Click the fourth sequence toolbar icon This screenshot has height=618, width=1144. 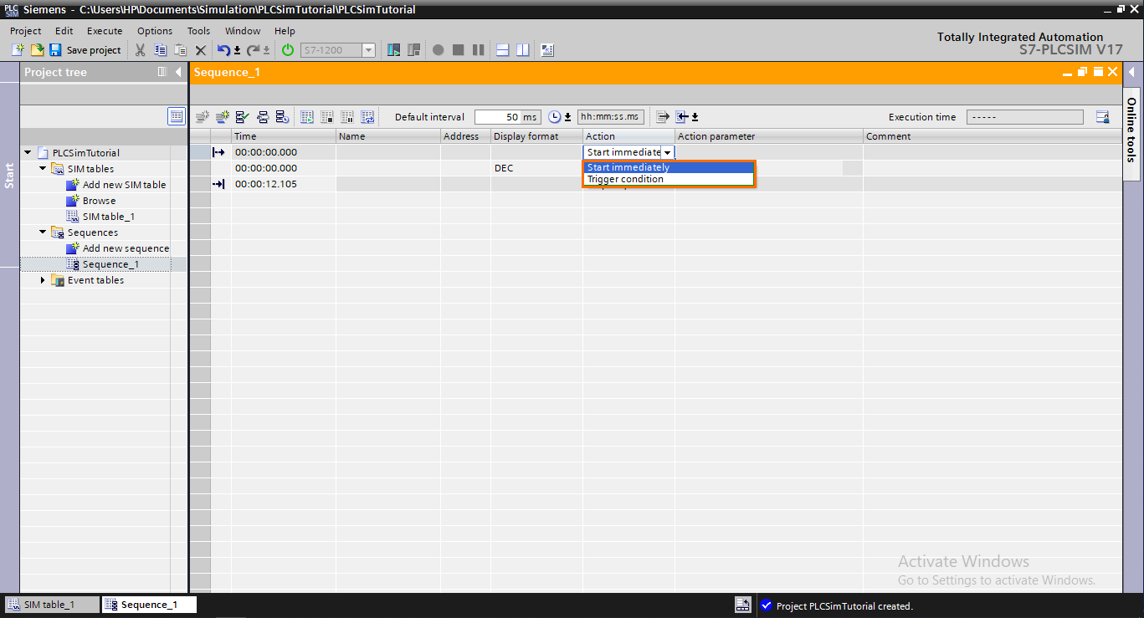[262, 117]
